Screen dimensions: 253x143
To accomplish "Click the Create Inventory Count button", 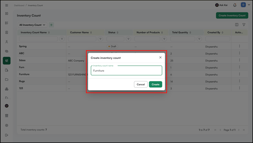I will click(x=232, y=15).
